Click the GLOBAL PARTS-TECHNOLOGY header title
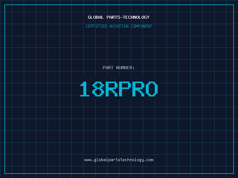 point(119,17)
